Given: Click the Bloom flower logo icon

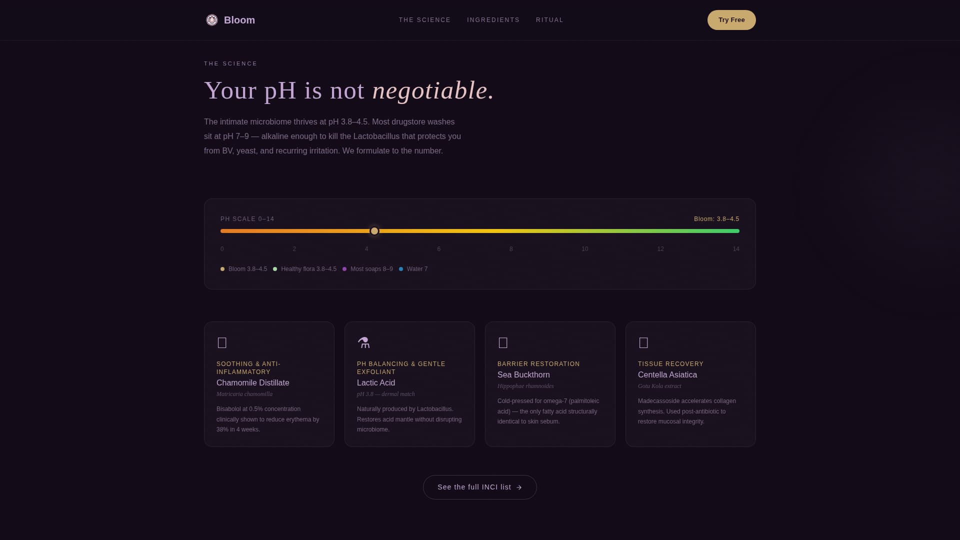Looking at the screenshot, I should 212,20.
